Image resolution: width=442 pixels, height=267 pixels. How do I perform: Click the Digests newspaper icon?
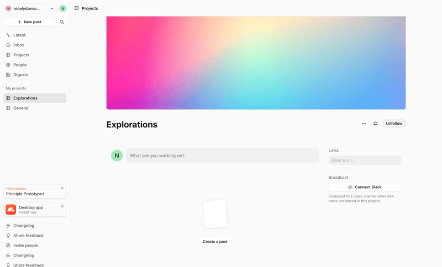[x=8, y=75]
